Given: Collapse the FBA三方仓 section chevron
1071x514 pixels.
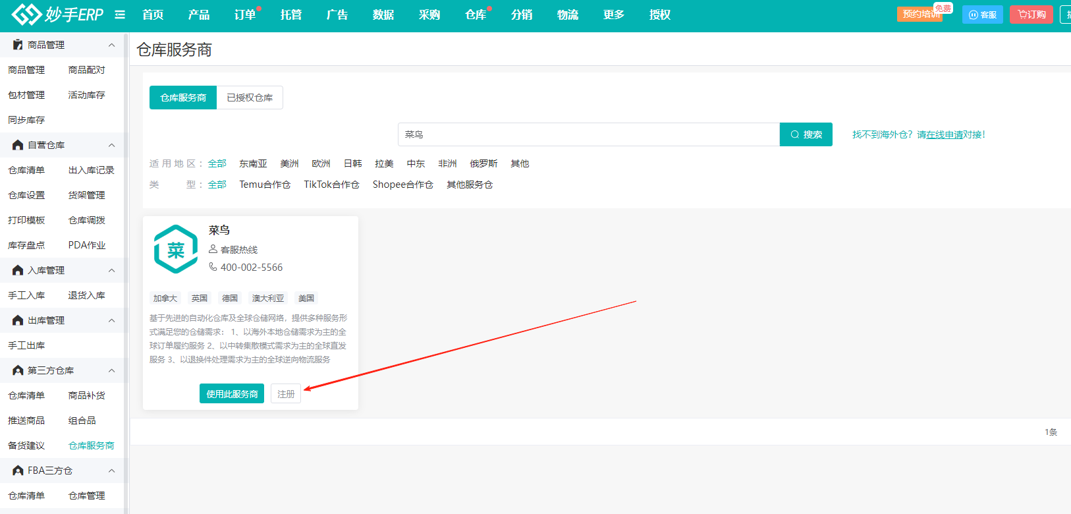Looking at the screenshot, I should [x=111, y=471].
